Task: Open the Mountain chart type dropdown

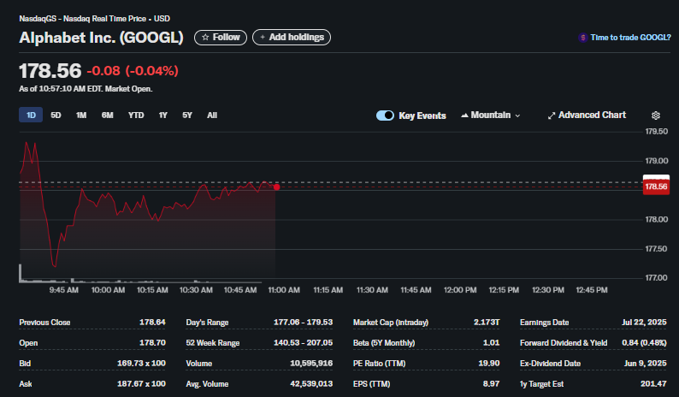Action: pyautogui.click(x=491, y=116)
